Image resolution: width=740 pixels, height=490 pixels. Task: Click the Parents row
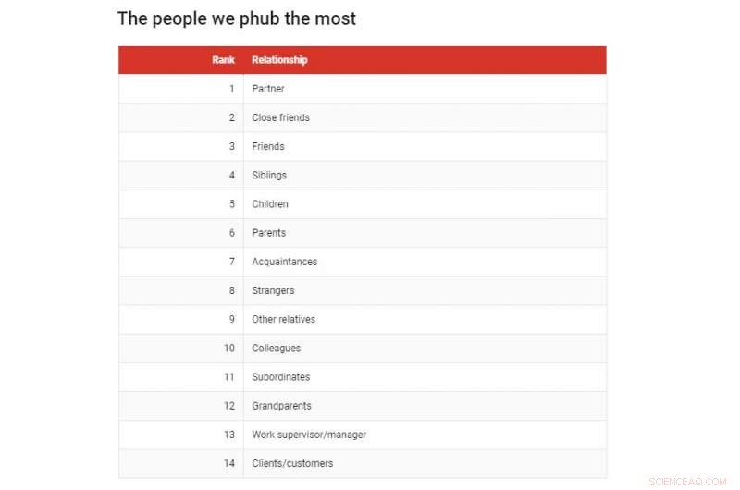pos(269,233)
